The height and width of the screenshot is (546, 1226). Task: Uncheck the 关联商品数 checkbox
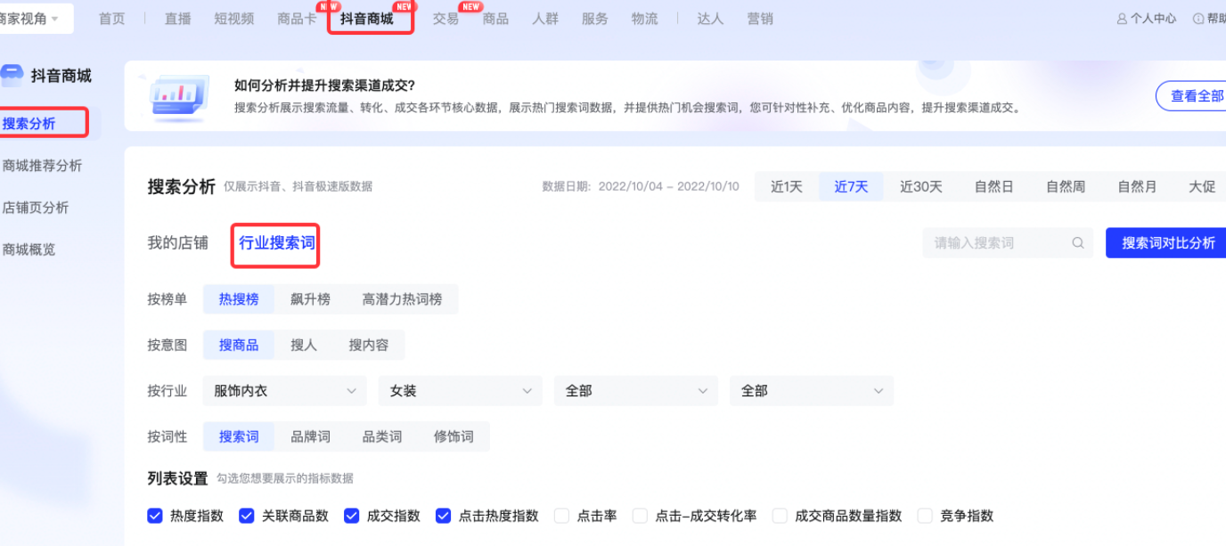click(x=247, y=516)
